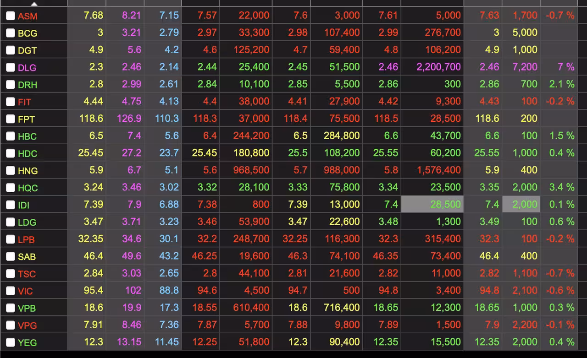Check the YEG checkbox
This screenshot has width=587, height=358.
click(x=11, y=342)
